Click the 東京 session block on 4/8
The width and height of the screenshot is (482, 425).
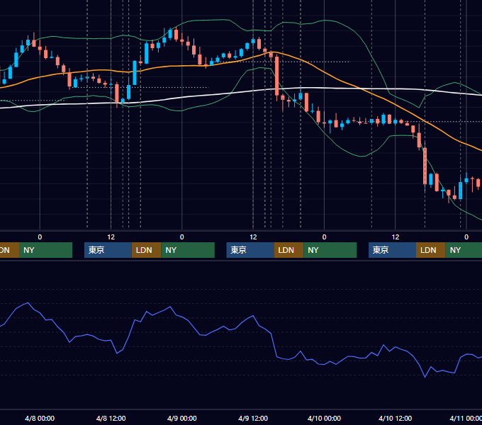pyautogui.click(x=108, y=250)
